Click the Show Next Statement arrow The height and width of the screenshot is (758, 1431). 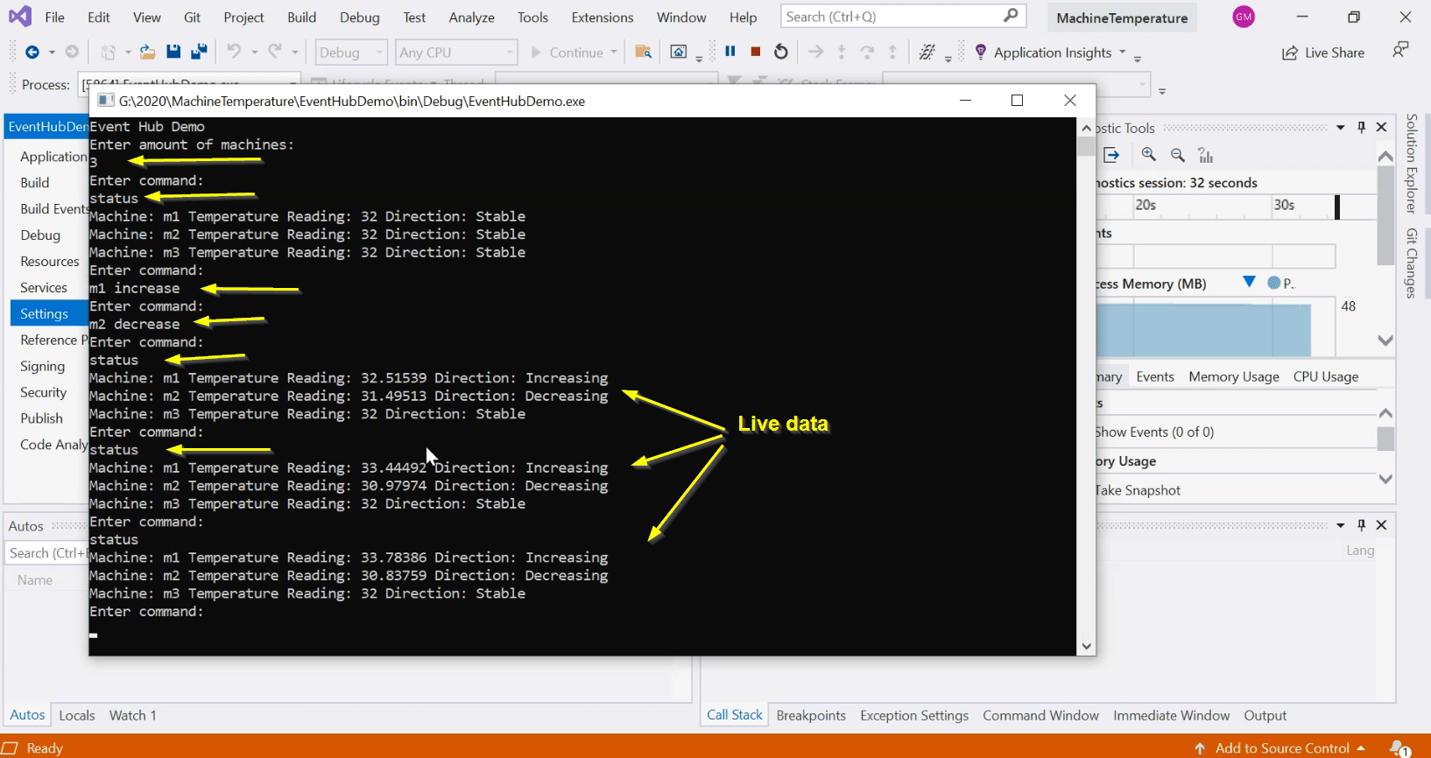pos(816,52)
